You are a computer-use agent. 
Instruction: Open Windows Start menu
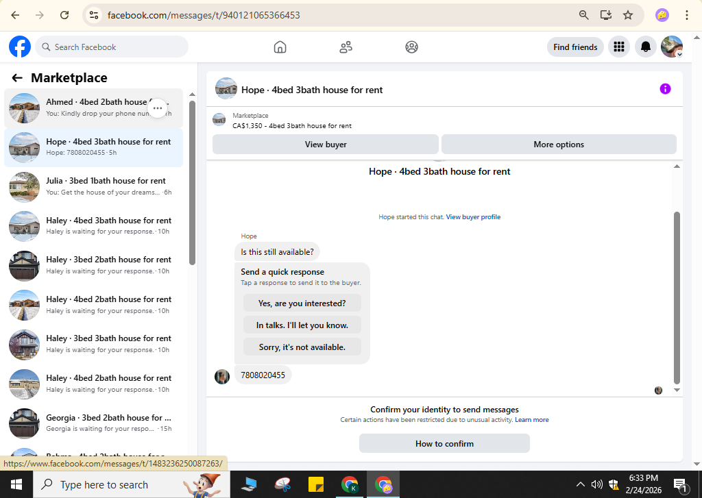click(x=16, y=484)
